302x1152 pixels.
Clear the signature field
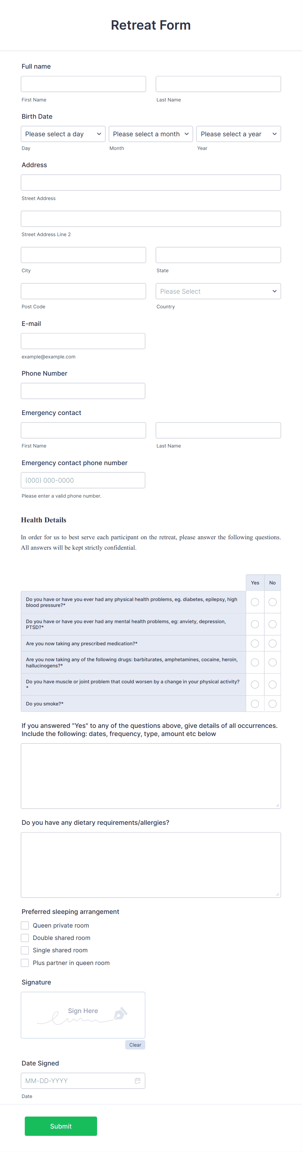[135, 1045]
